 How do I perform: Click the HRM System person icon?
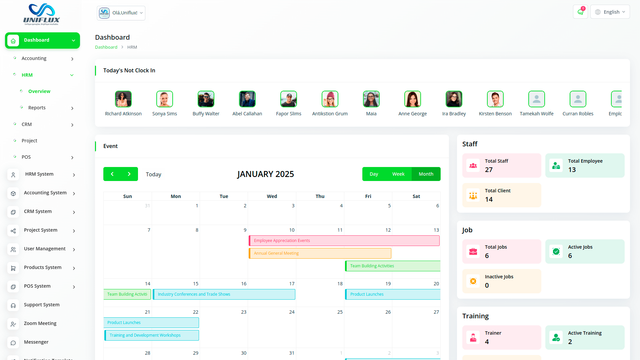pyautogui.click(x=13, y=175)
